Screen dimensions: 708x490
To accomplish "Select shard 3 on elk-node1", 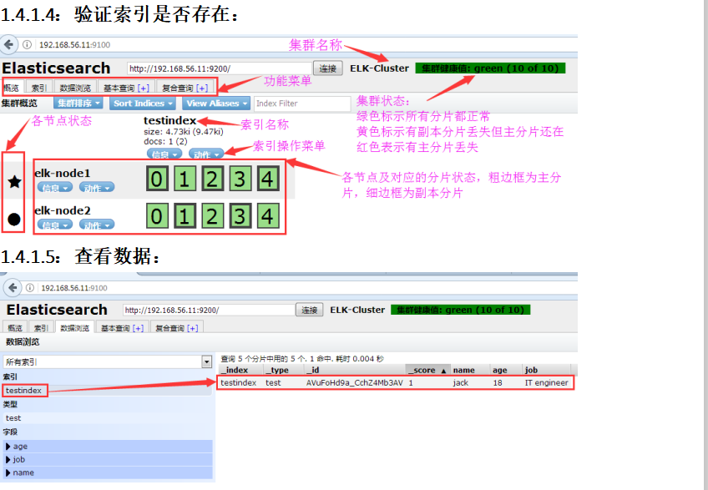I will click(x=240, y=179).
